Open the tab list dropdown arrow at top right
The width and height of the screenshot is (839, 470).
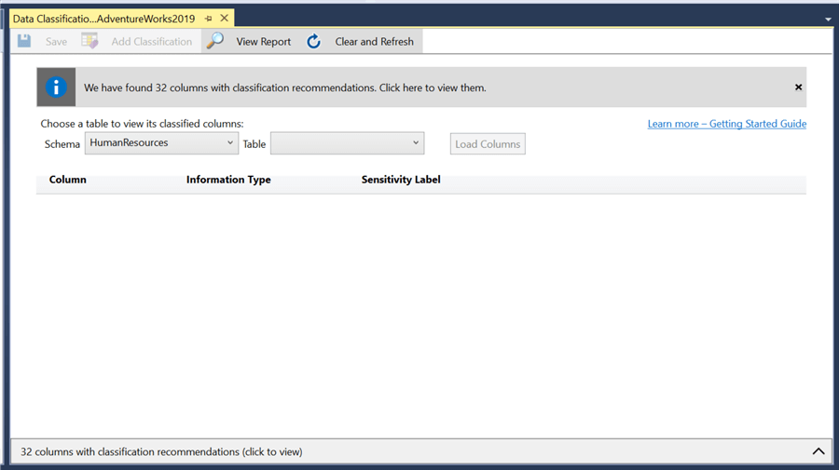pyautogui.click(x=828, y=20)
